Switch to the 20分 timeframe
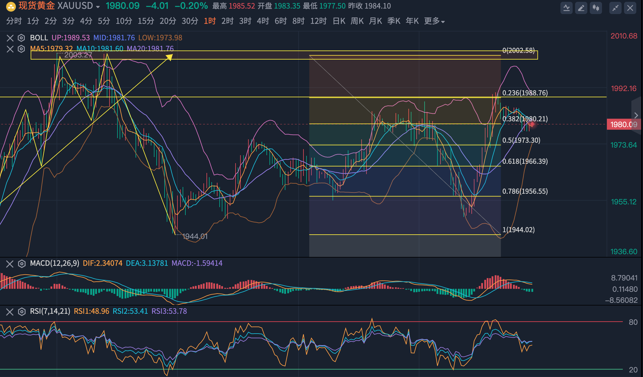 pyautogui.click(x=168, y=21)
